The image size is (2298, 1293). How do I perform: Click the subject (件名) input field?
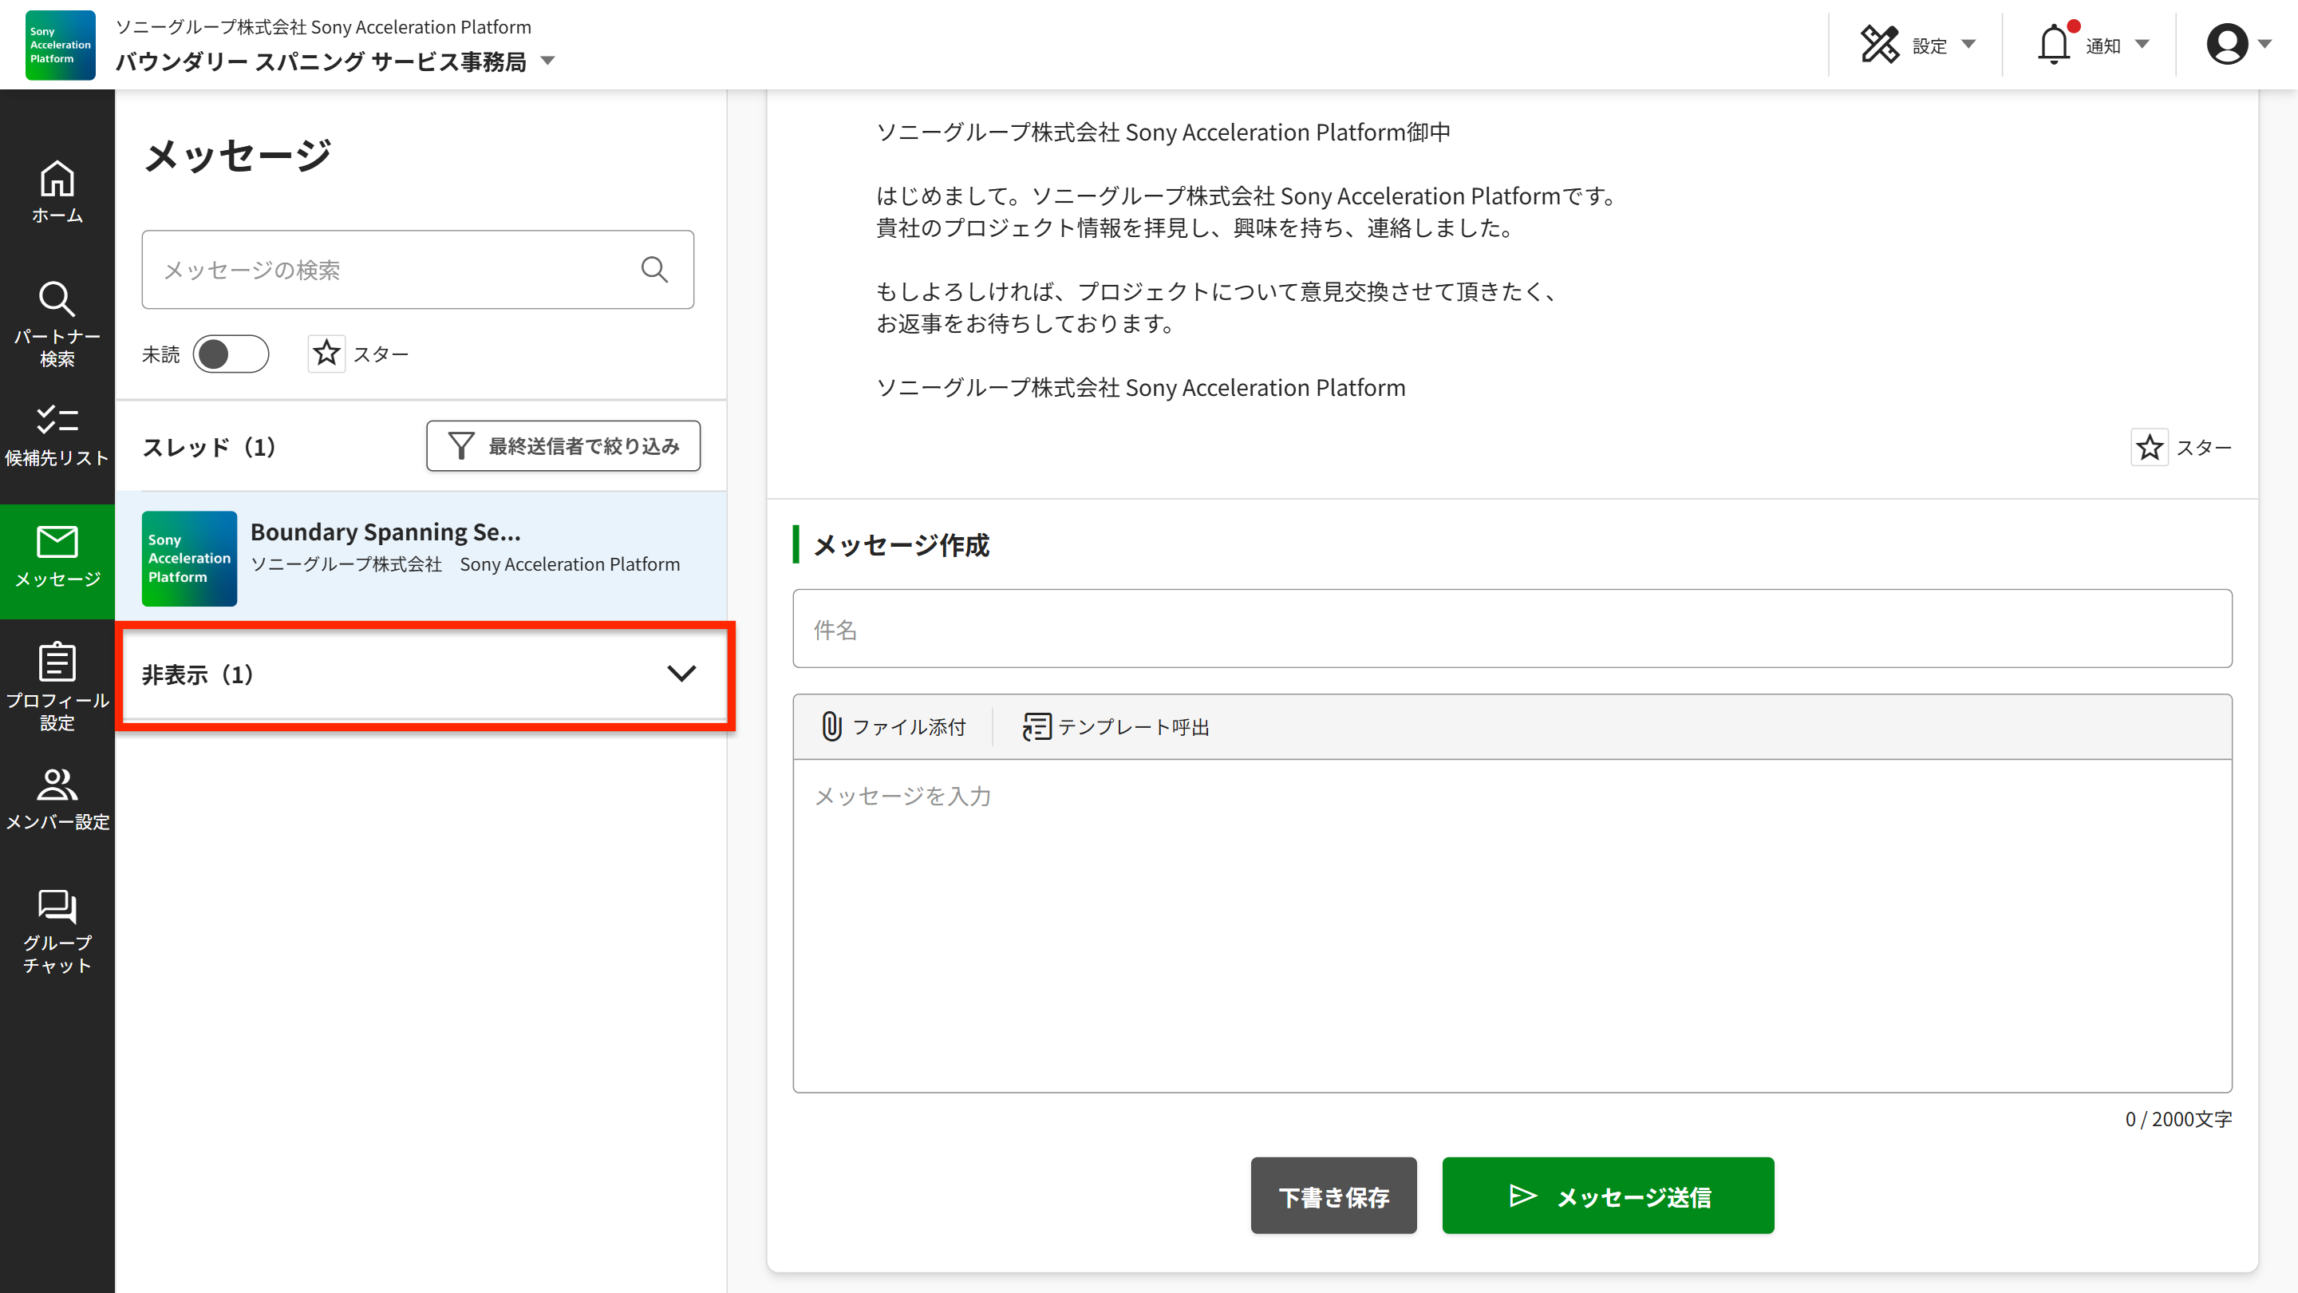point(1512,629)
